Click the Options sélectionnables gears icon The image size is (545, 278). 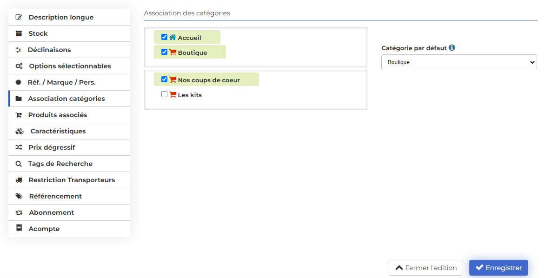(x=19, y=66)
